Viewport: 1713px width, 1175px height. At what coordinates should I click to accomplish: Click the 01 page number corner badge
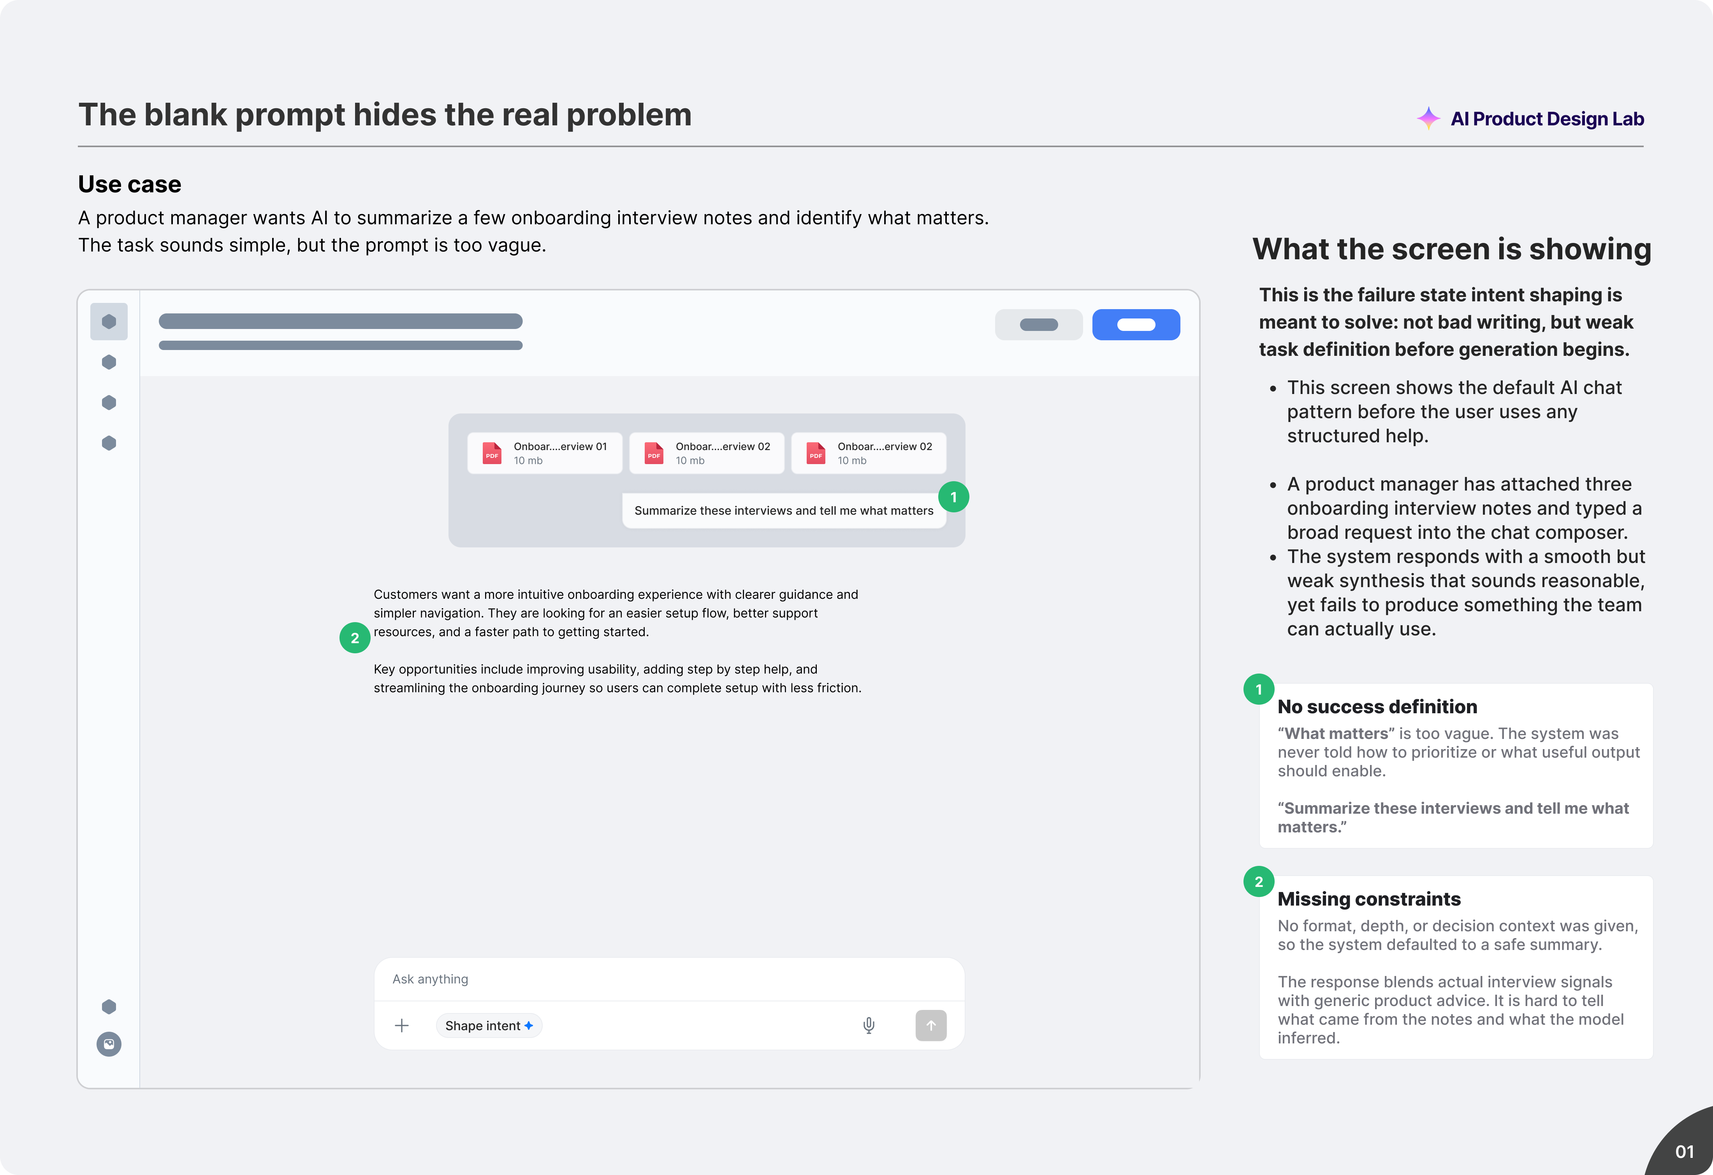tap(1683, 1151)
